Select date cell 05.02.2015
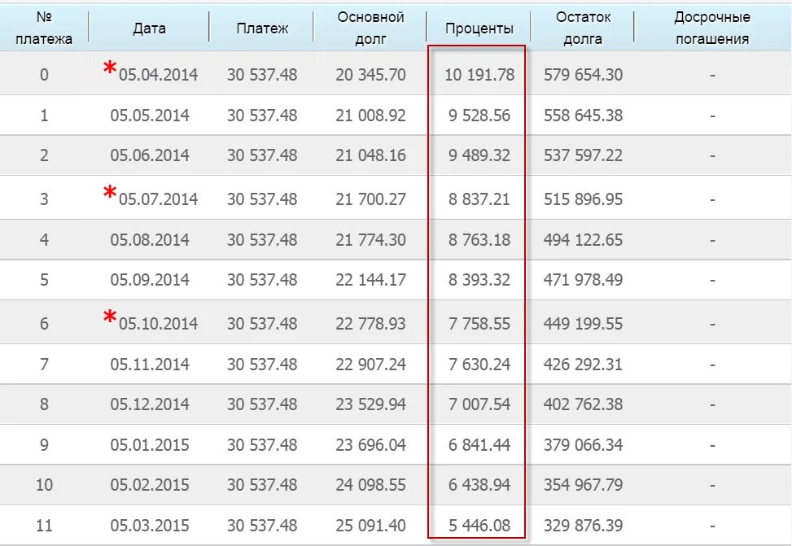The width and height of the screenshot is (792, 546). point(150,485)
